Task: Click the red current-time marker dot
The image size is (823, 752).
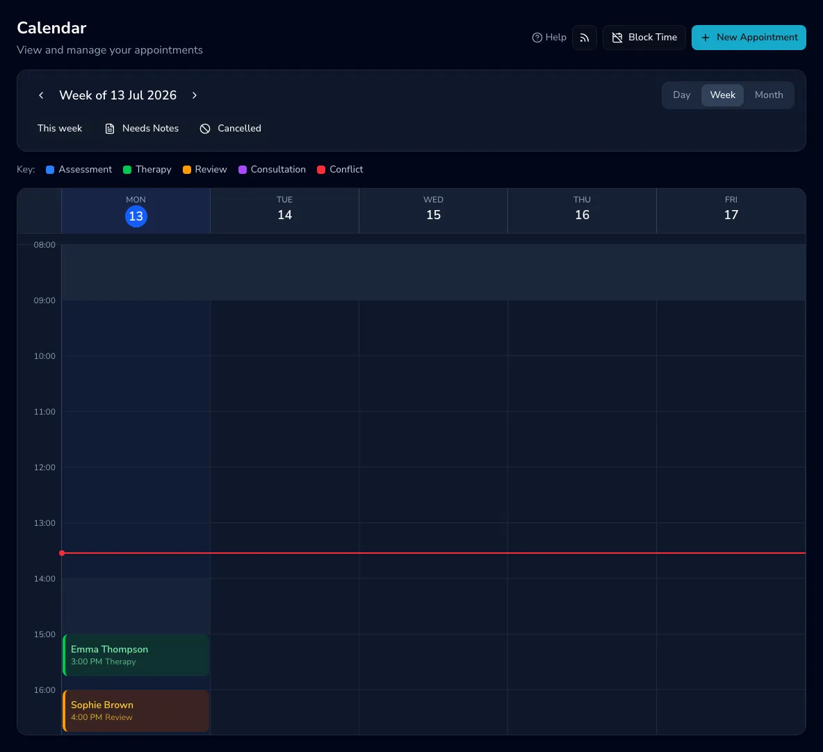Action: click(62, 553)
